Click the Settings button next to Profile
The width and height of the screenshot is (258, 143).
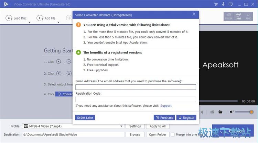pyautogui.click(x=135, y=126)
